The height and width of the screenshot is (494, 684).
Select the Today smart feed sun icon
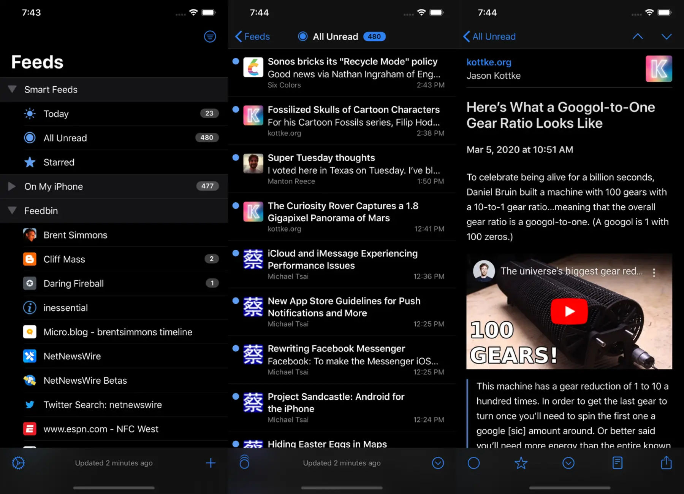point(30,114)
